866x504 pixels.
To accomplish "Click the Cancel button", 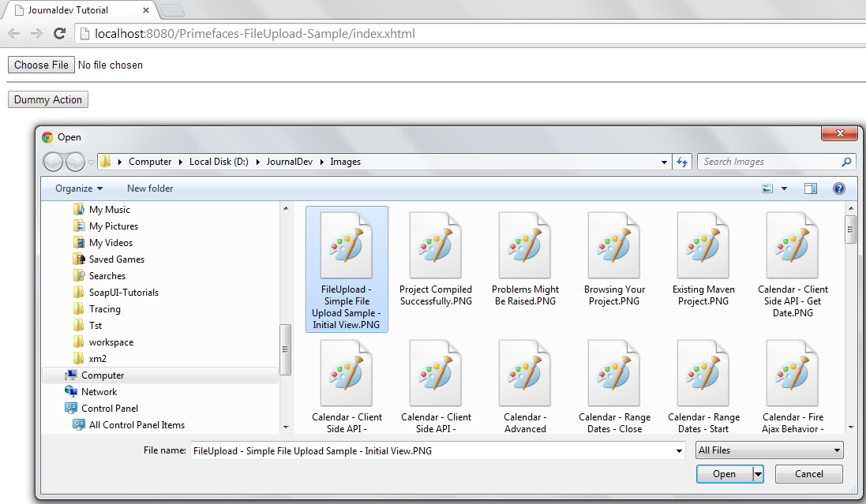I will [808, 474].
